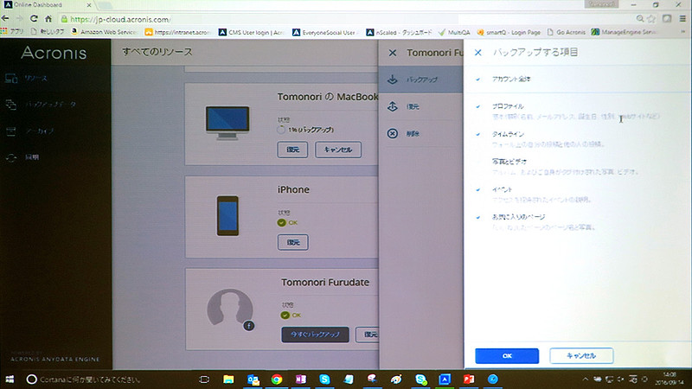Click the Facebook badge on the avatar

[x=249, y=326]
